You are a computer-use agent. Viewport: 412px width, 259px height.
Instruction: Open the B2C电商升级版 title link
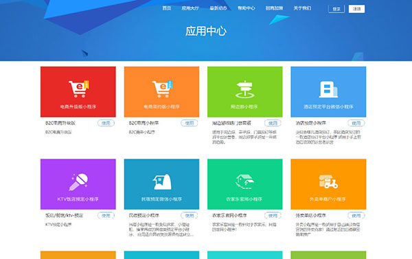pos(60,123)
